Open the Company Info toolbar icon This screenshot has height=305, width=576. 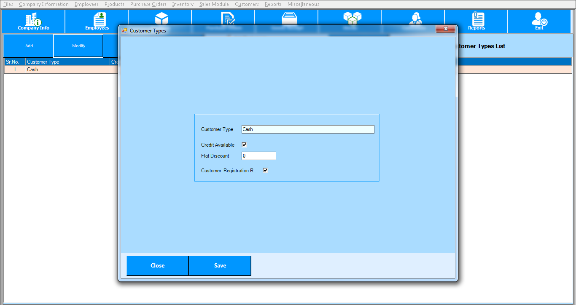pos(33,21)
